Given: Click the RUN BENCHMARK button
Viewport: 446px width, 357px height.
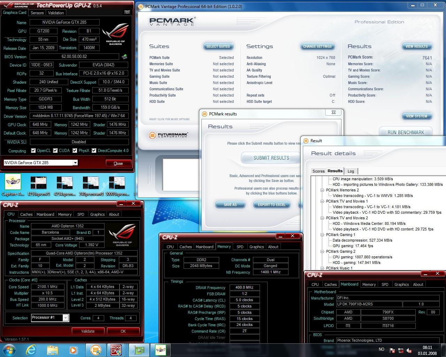Looking at the screenshot, I should (406, 132).
